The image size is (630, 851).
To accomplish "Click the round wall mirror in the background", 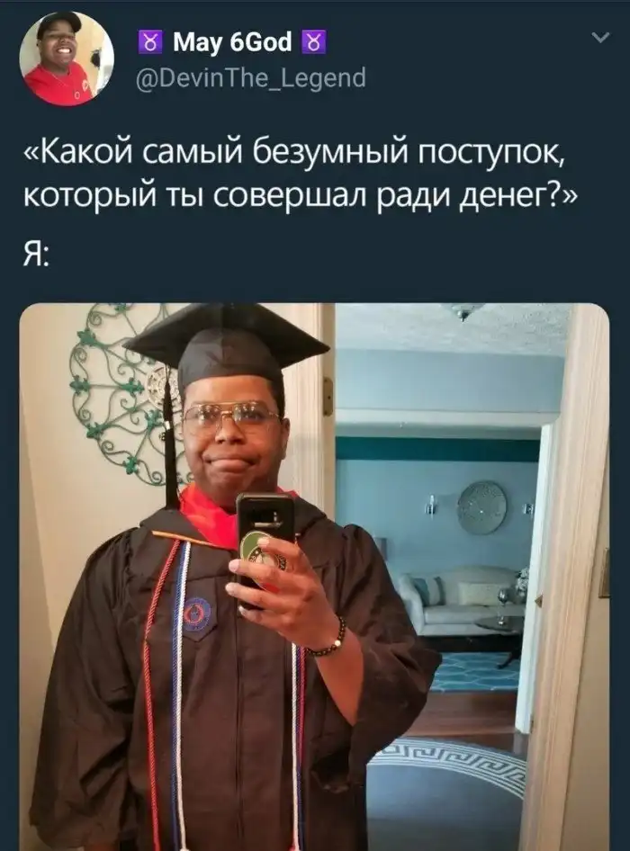I will [x=481, y=506].
